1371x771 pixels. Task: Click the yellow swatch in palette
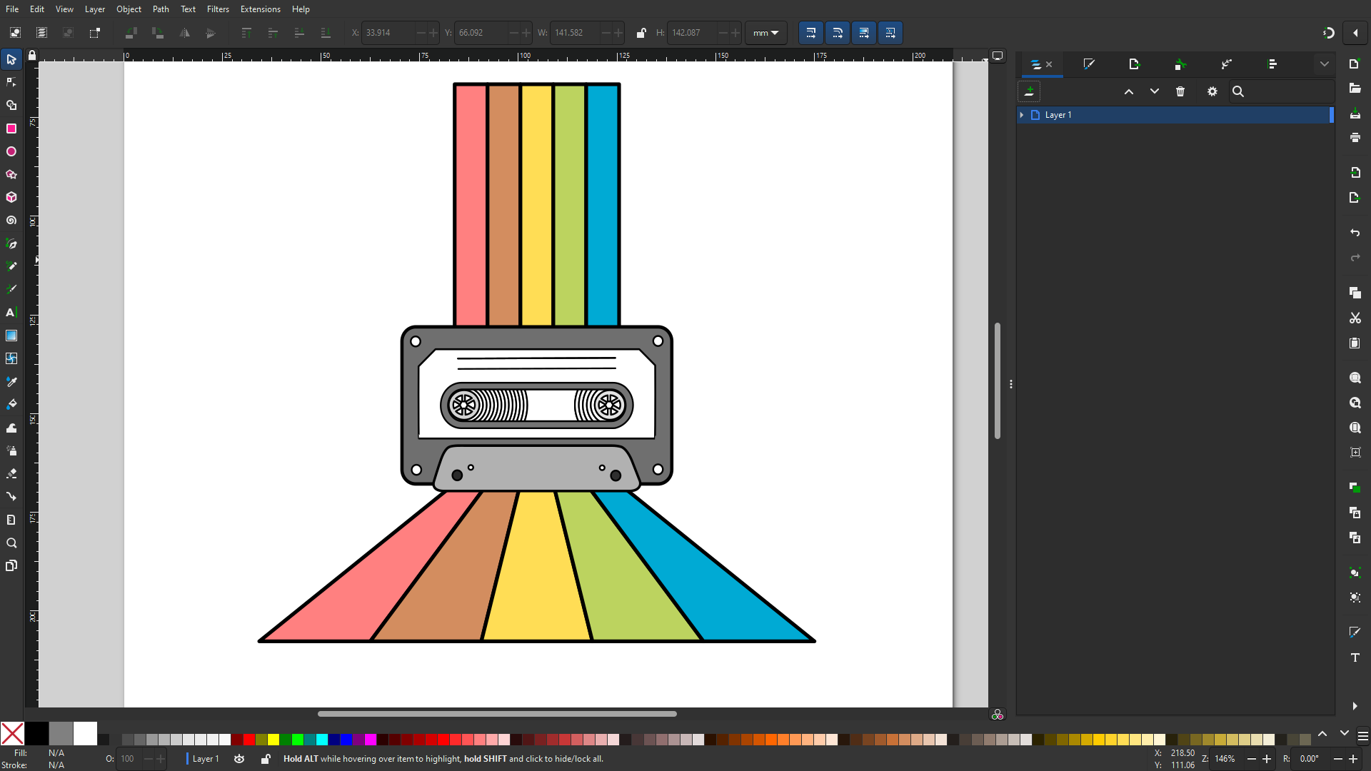[x=273, y=740]
